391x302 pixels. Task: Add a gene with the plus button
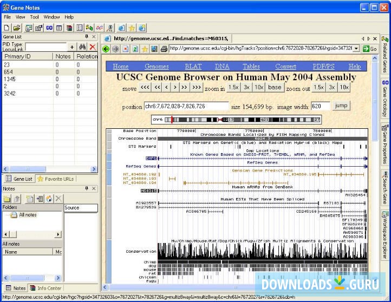tap(72, 47)
